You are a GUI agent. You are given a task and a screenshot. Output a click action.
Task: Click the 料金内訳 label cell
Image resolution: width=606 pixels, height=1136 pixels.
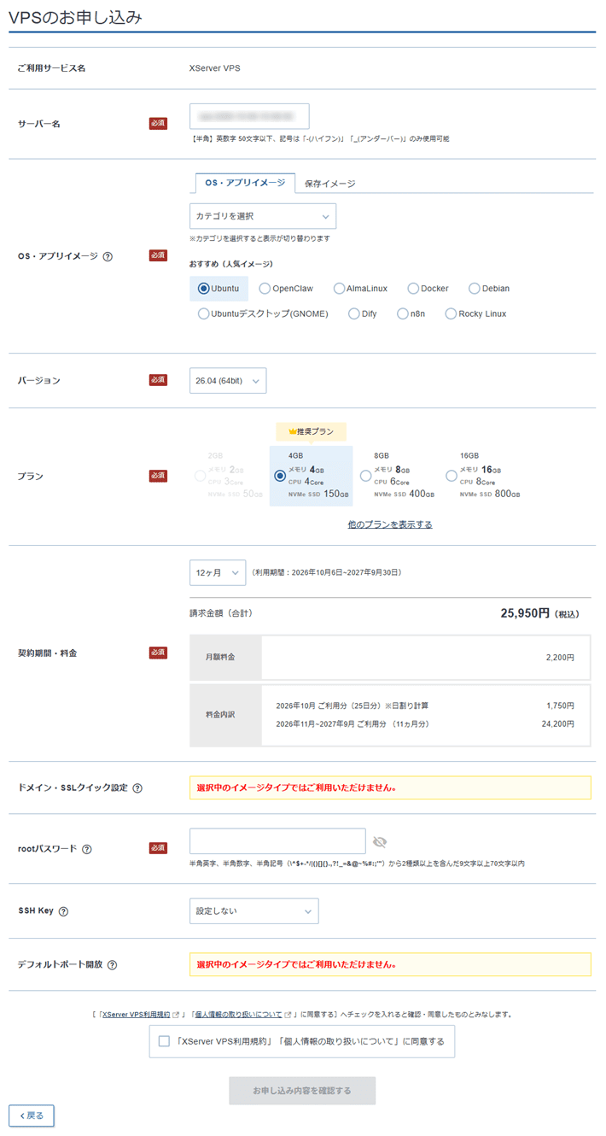[x=225, y=715]
